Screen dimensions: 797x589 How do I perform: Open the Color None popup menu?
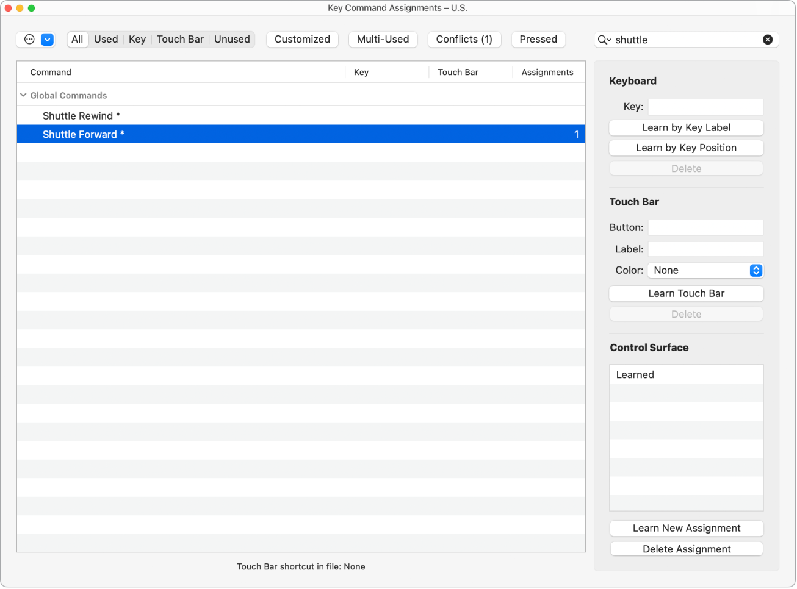tap(705, 270)
